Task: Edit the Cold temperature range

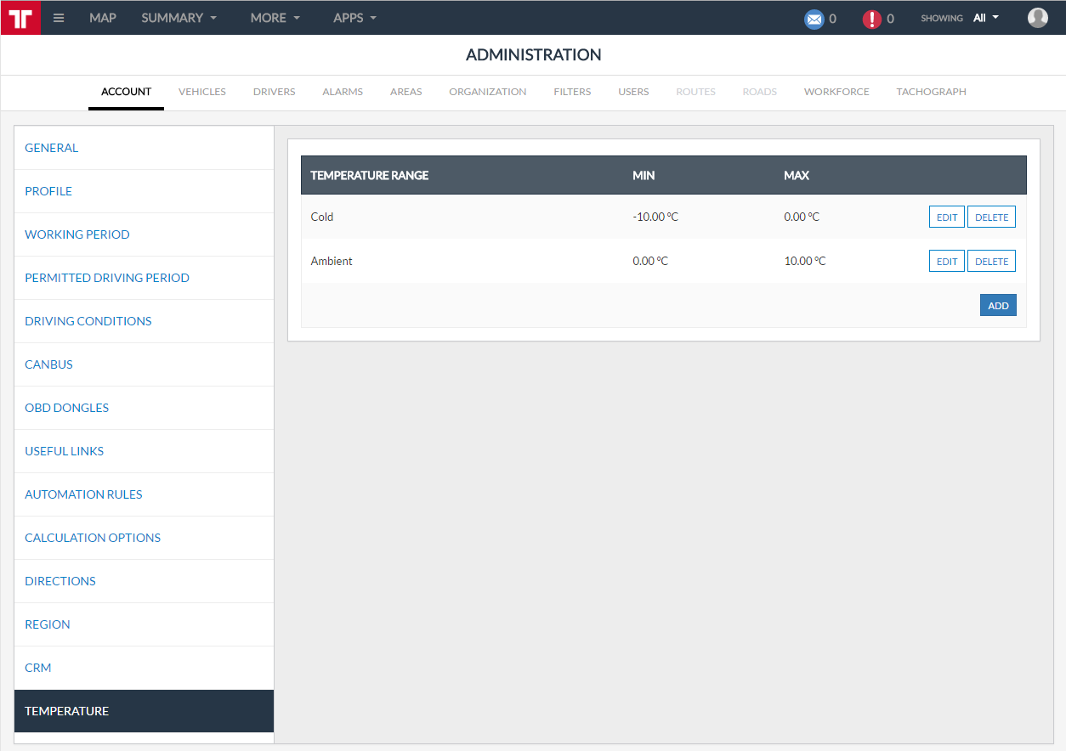Action: click(x=946, y=217)
